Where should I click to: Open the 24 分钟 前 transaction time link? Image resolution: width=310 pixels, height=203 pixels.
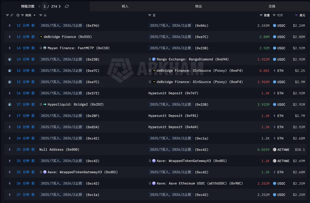pos(26,138)
